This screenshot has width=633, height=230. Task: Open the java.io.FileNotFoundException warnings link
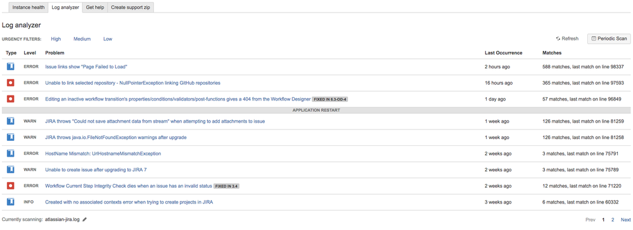[116, 137]
